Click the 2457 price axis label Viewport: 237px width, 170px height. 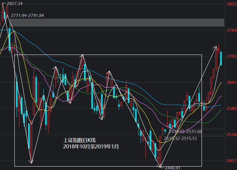click(231, 161)
